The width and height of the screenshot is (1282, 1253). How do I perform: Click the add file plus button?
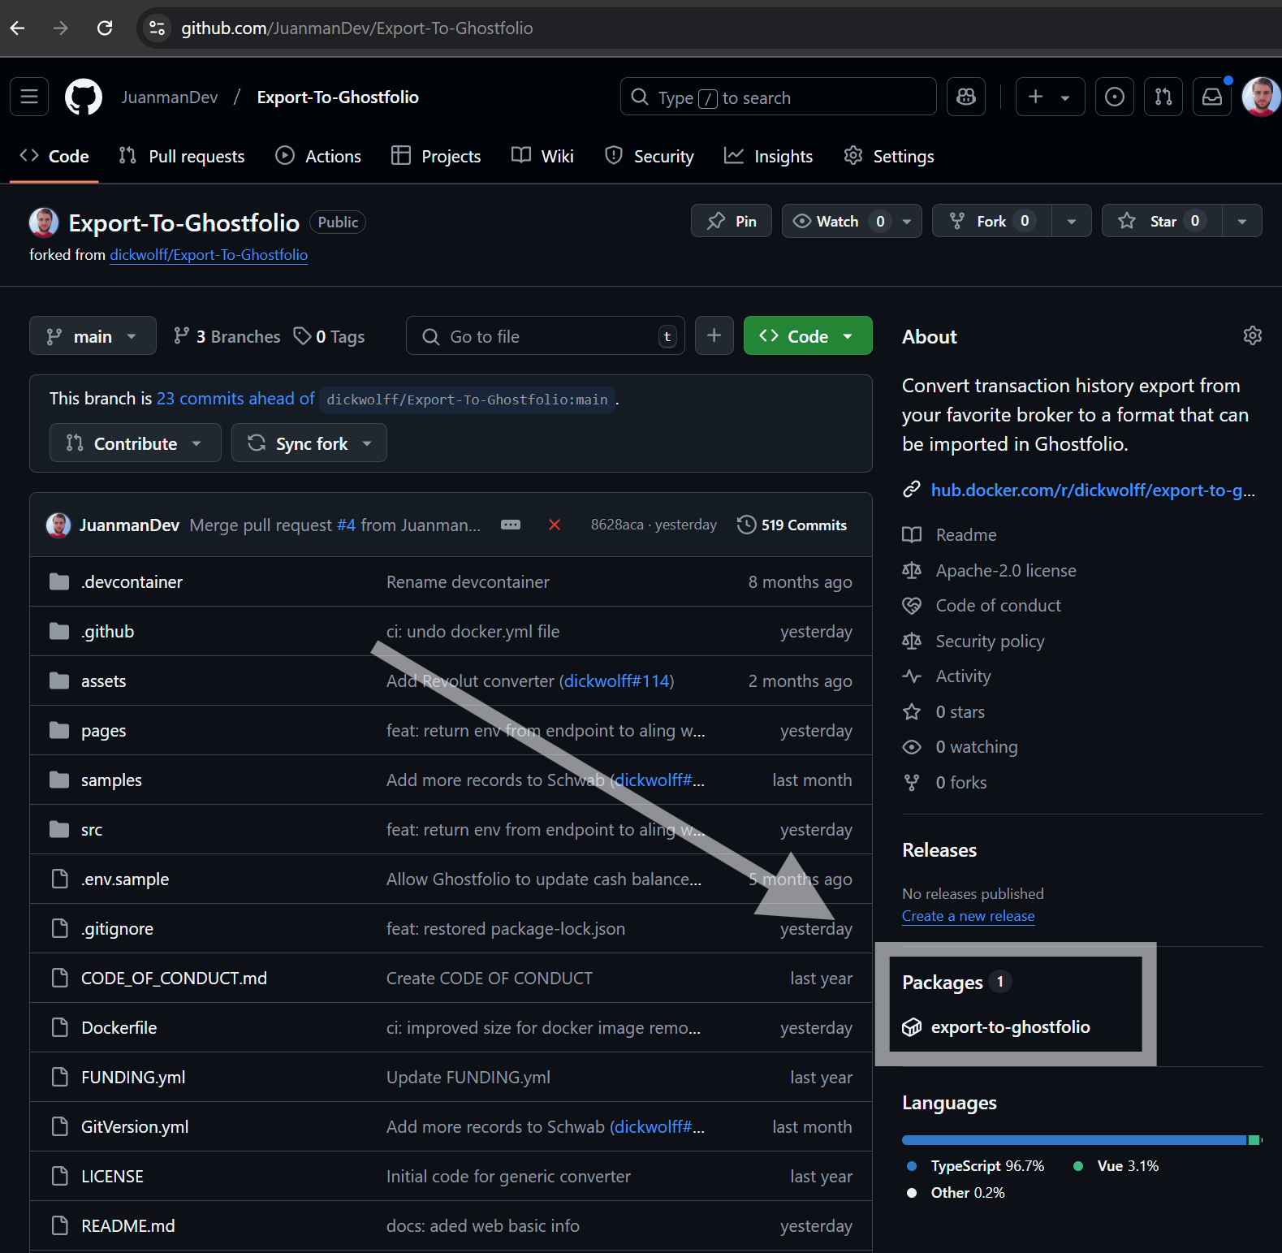(x=714, y=335)
